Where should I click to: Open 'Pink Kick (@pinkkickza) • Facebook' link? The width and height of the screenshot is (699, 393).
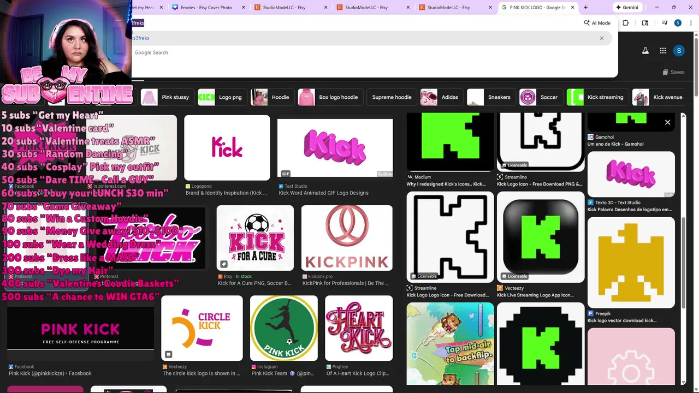point(50,373)
